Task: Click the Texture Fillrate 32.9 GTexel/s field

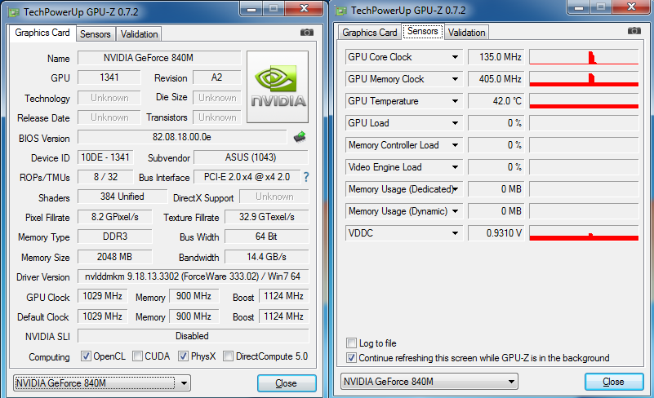Action: coord(266,217)
